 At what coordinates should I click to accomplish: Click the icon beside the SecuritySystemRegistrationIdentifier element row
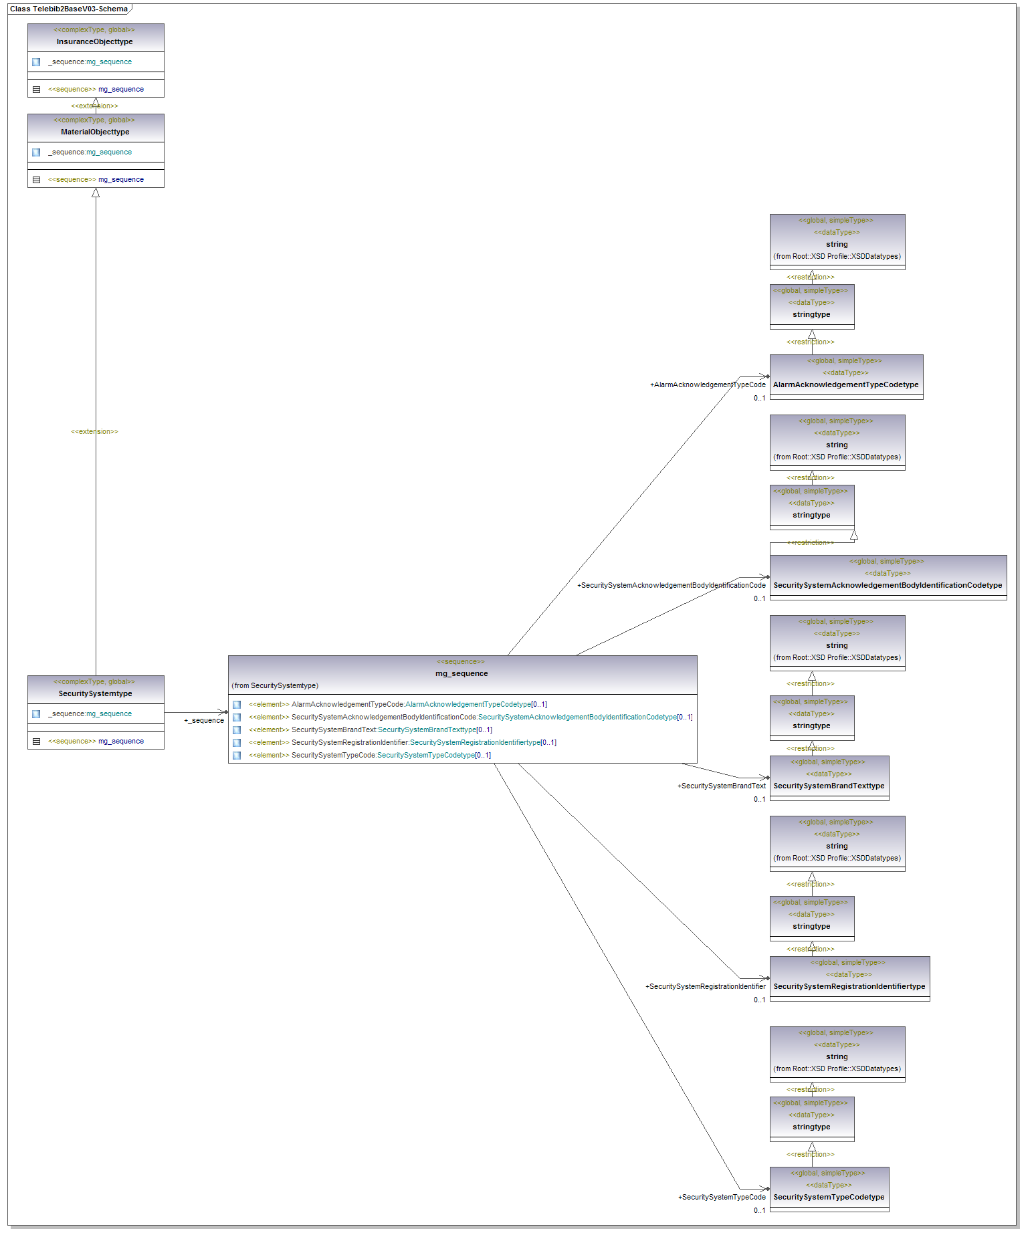(x=237, y=743)
